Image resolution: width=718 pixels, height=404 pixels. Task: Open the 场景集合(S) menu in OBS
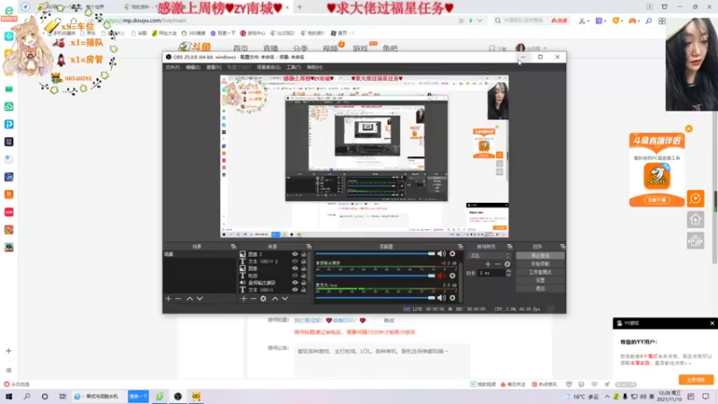tap(268, 67)
